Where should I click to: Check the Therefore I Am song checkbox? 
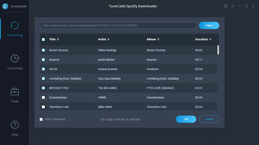(43, 107)
